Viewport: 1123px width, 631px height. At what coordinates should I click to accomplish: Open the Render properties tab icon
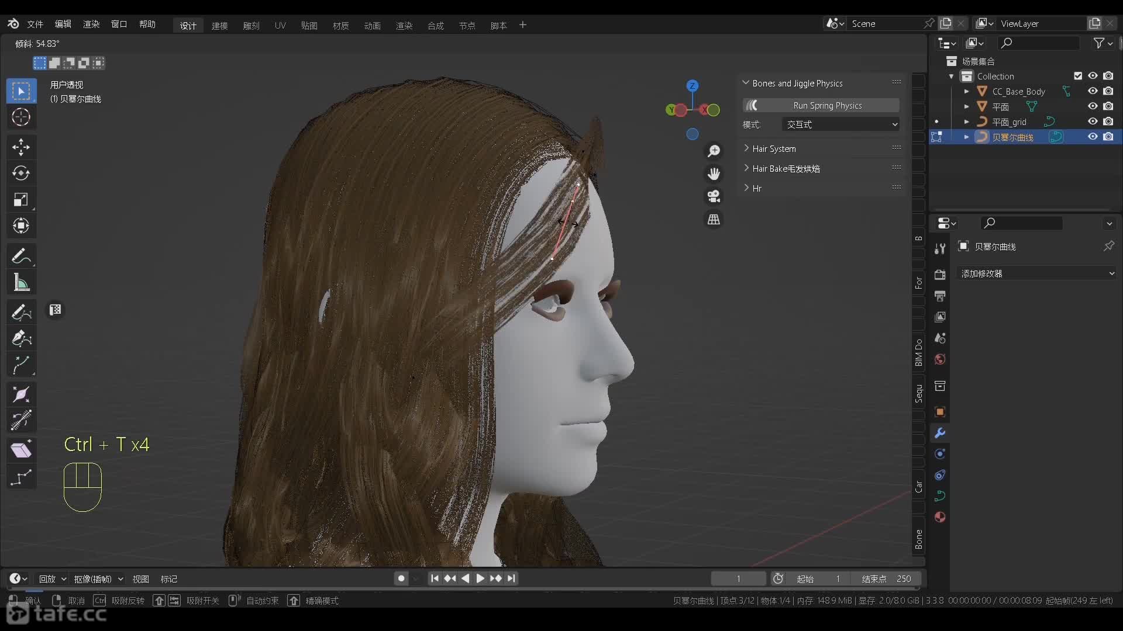[940, 275]
